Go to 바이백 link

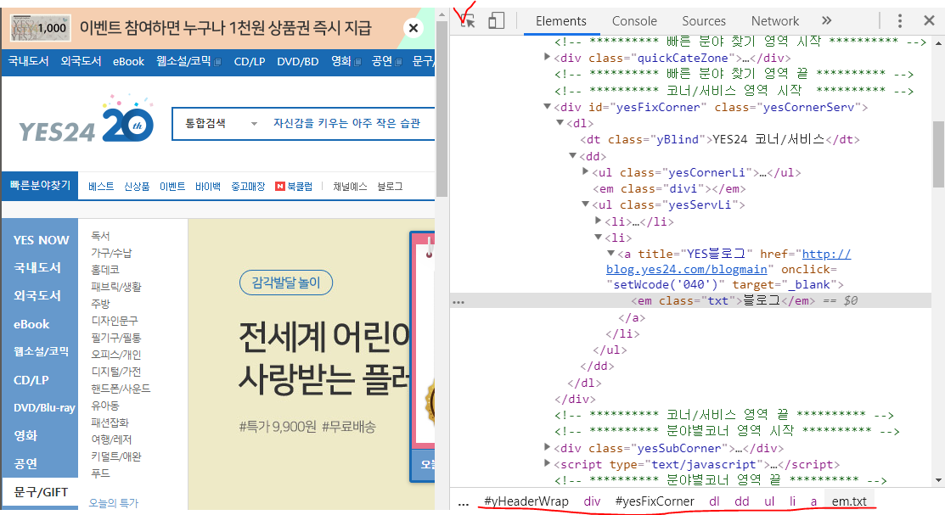[208, 186]
